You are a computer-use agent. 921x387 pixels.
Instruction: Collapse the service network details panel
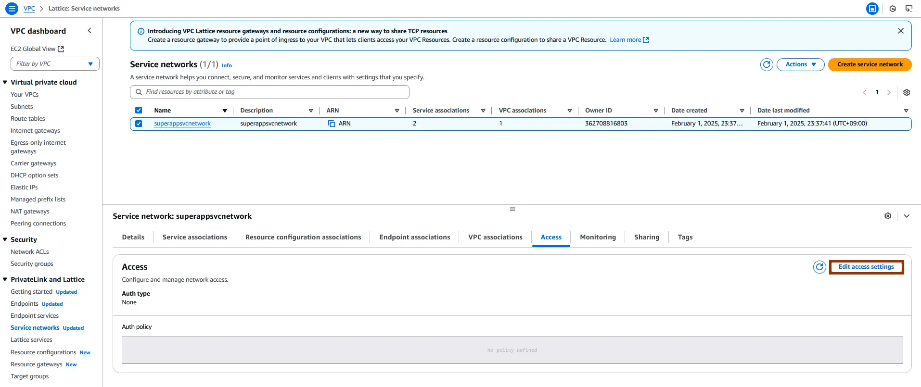[907, 216]
